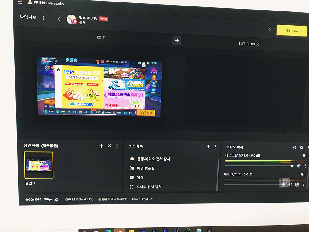Click the background template striped icon
This screenshot has width=309, height=232.
click(x=132, y=168)
